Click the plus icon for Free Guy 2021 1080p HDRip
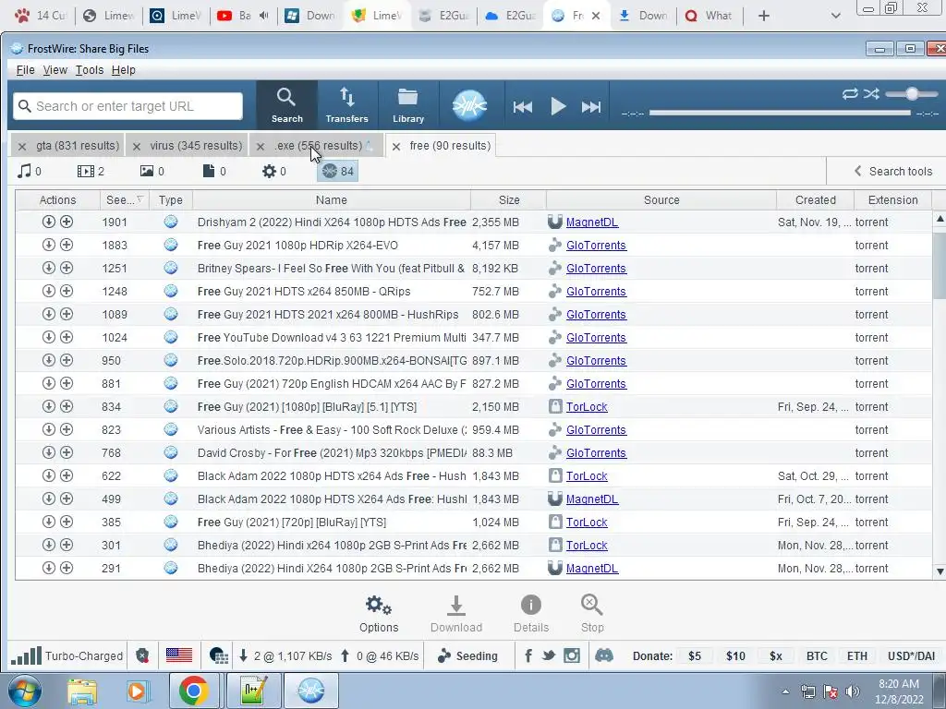 pos(67,245)
